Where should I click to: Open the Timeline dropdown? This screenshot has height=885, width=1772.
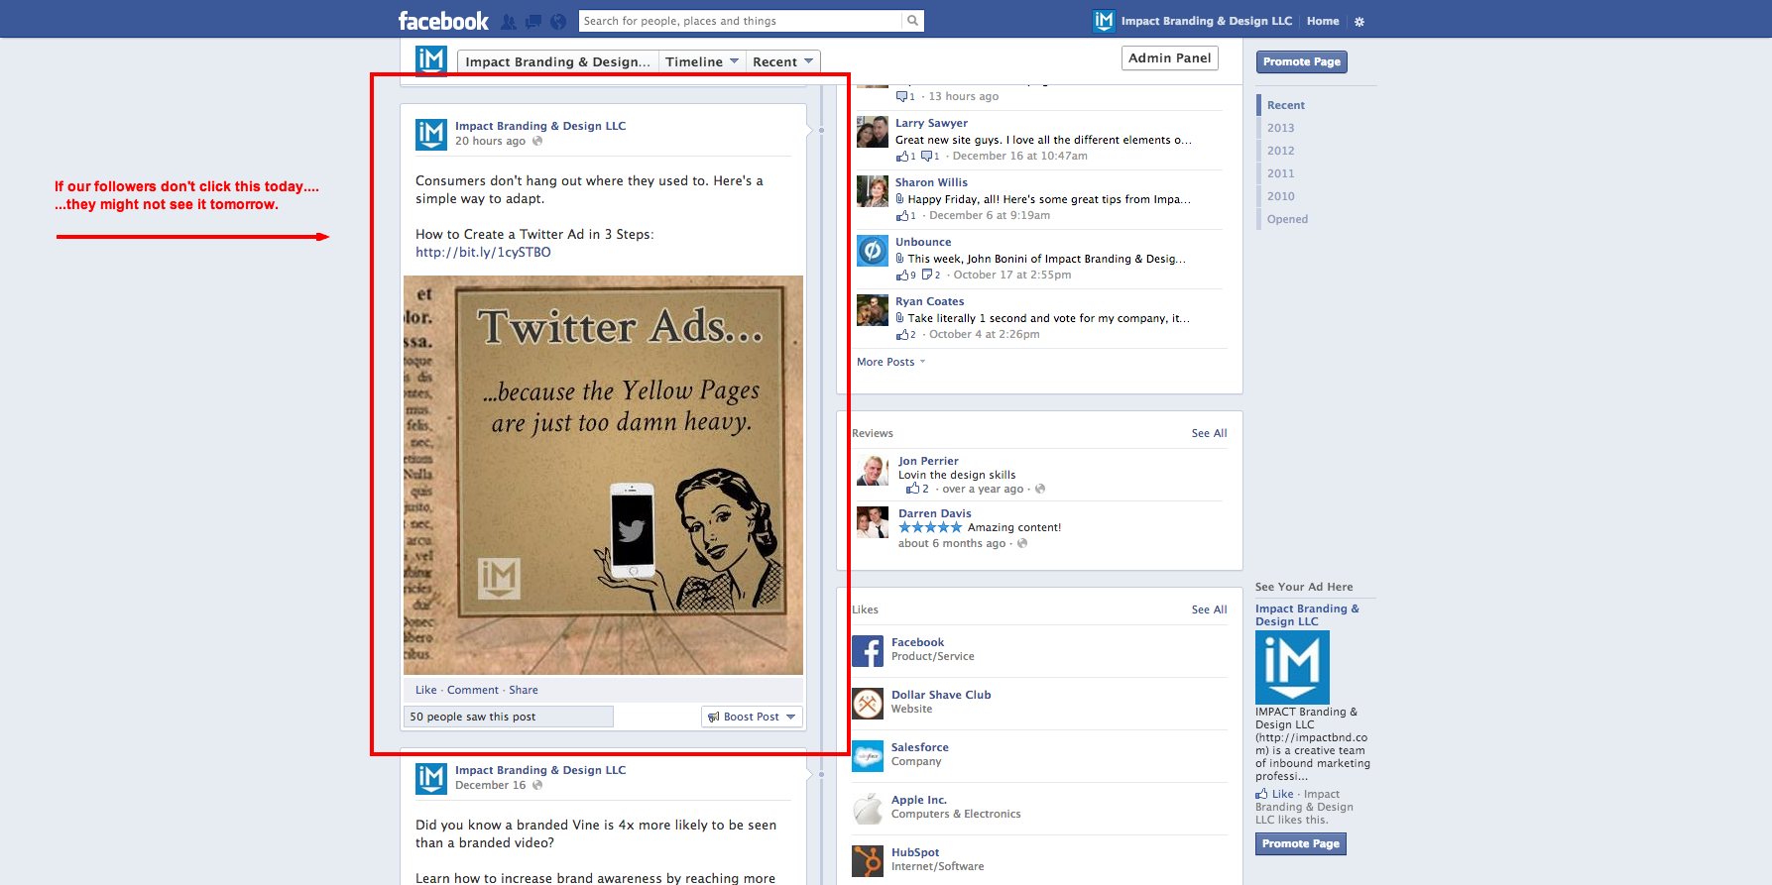tap(702, 61)
